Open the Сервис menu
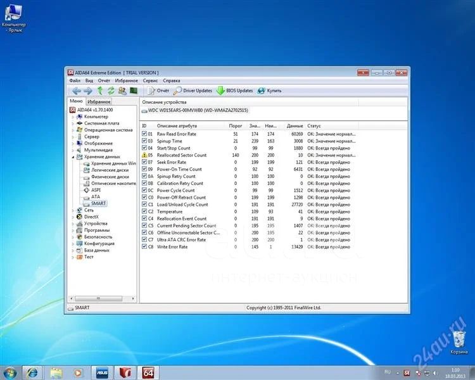The image size is (475, 380). [150, 80]
